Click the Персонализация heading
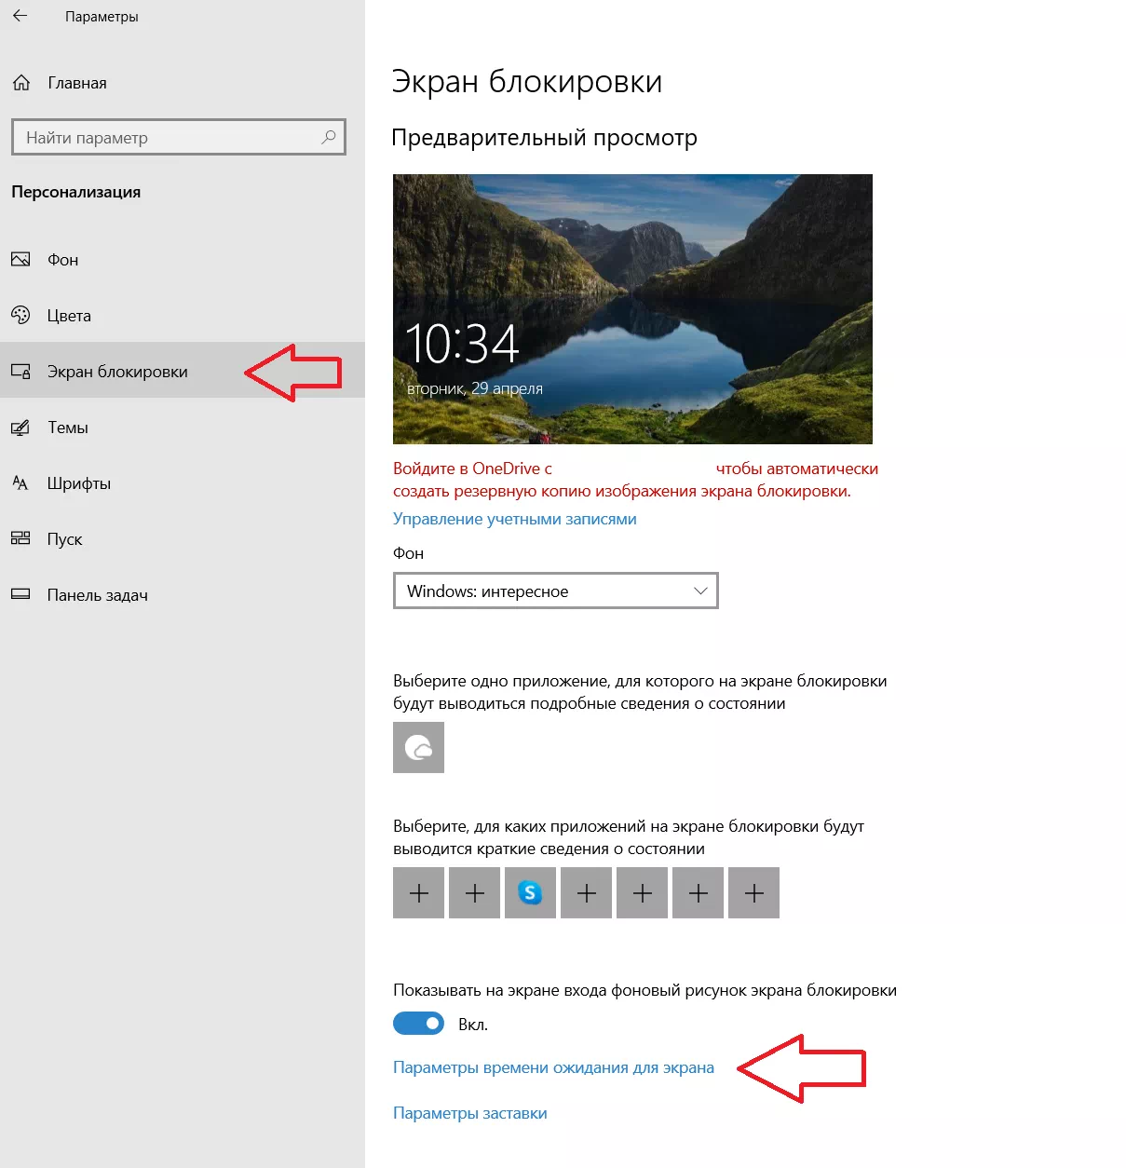The height and width of the screenshot is (1168, 1126). pos(76,192)
